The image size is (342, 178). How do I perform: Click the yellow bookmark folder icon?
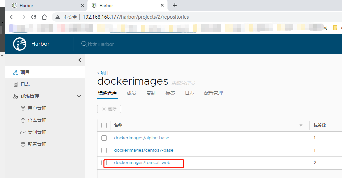(x=335, y=28)
